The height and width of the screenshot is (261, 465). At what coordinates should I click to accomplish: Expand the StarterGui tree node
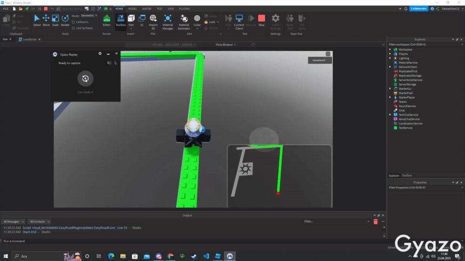390,89
